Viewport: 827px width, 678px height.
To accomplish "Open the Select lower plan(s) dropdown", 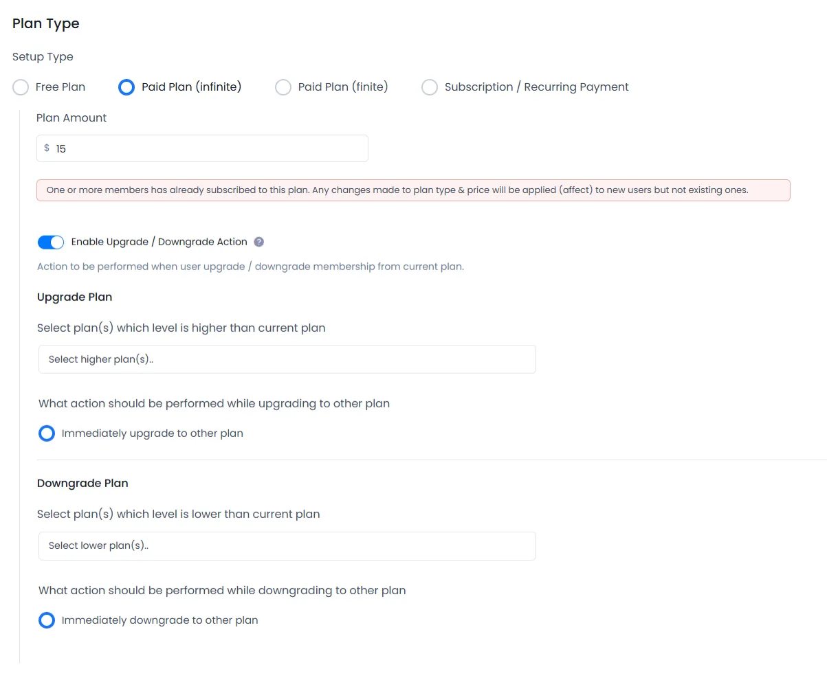I will click(x=287, y=546).
